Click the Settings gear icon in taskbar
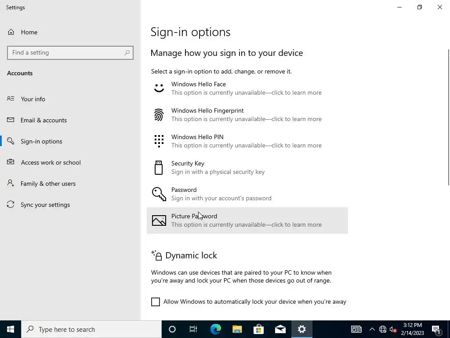The width and height of the screenshot is (450, 338). (301, 329)
